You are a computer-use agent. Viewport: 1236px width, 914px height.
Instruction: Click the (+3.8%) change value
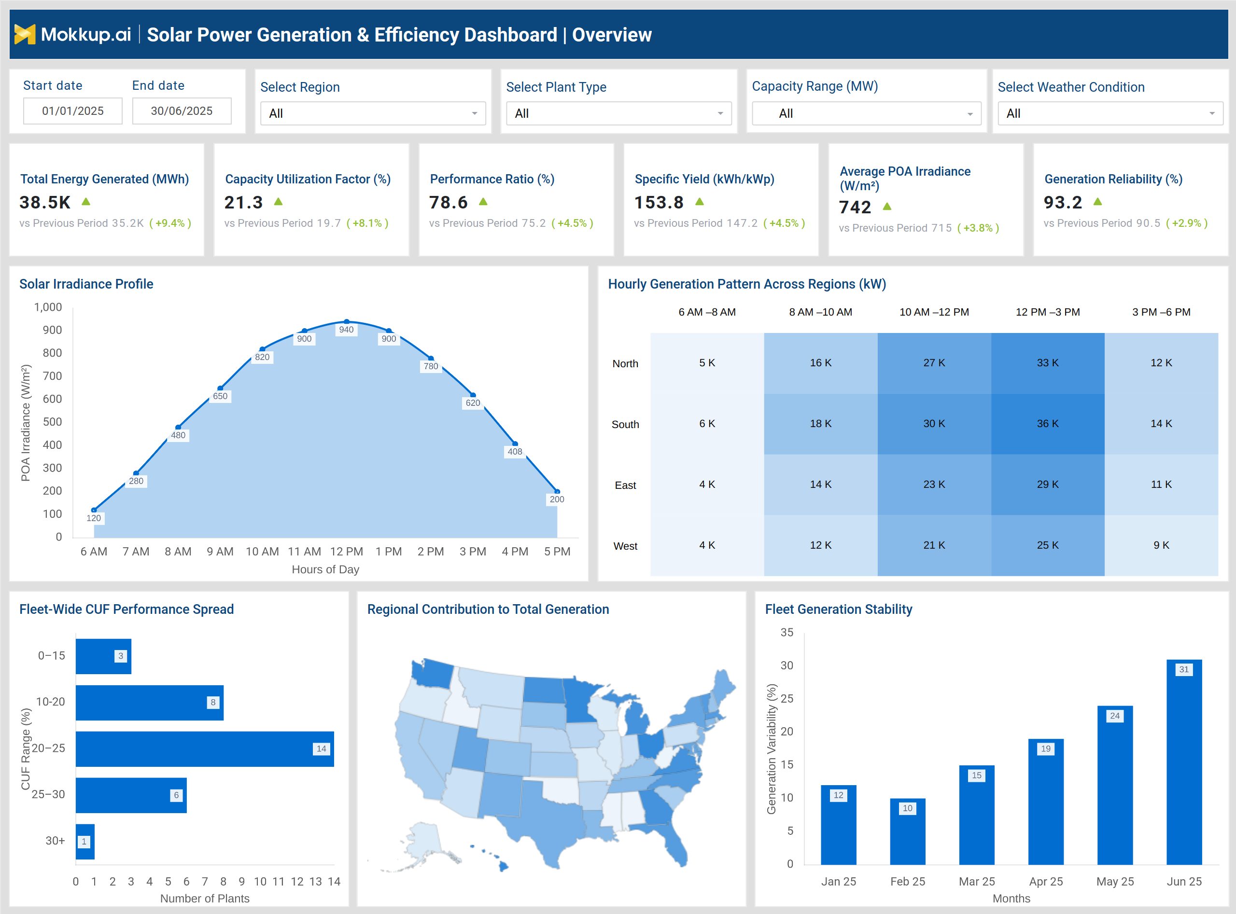pyautogui.click(x=978, y=228)
